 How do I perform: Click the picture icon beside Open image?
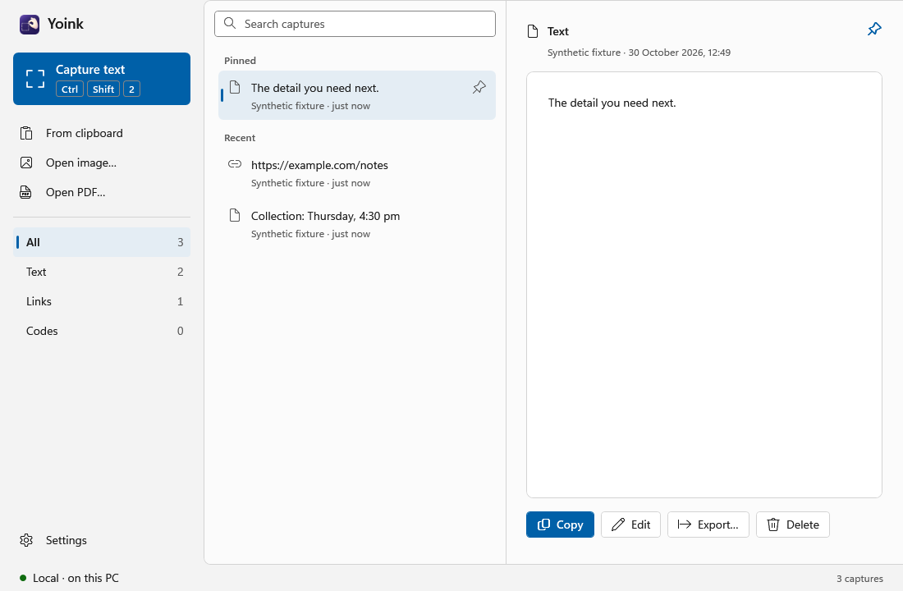coord(26,163)
